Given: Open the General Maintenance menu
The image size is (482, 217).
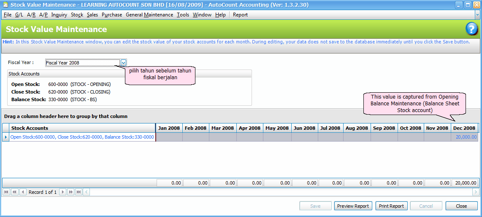Looking at the screenshot, I should [x=149, y=15].
